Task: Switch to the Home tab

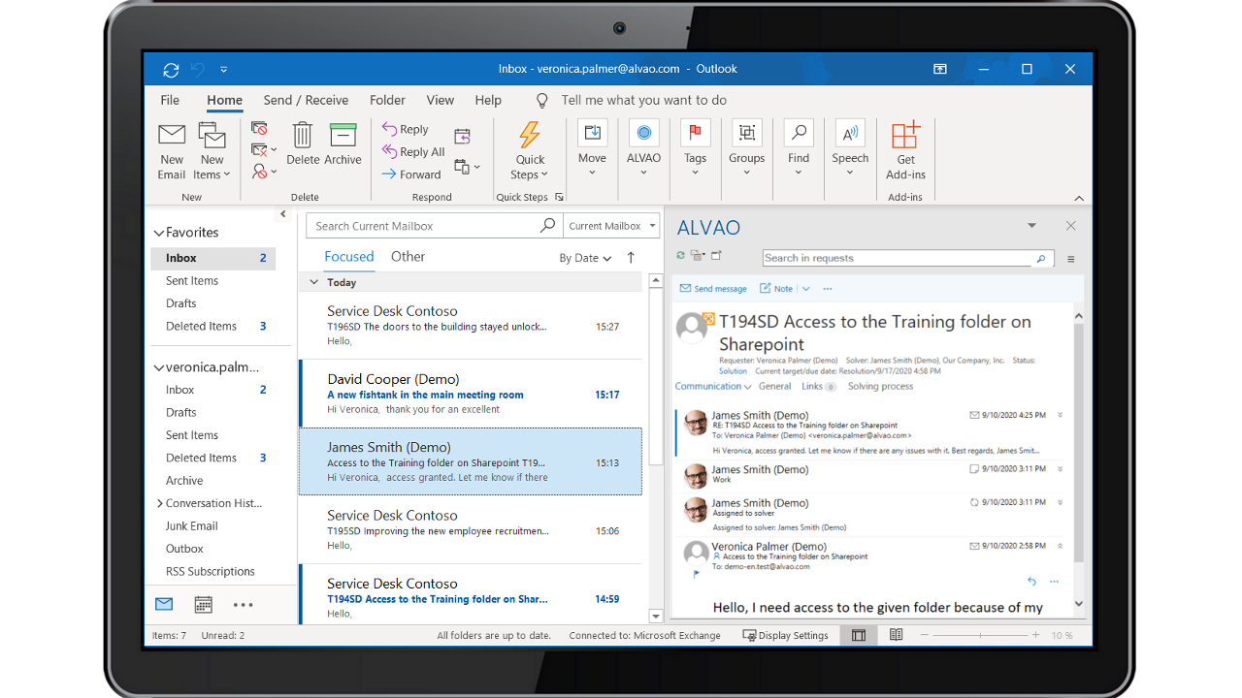Action: pos(224,100)
